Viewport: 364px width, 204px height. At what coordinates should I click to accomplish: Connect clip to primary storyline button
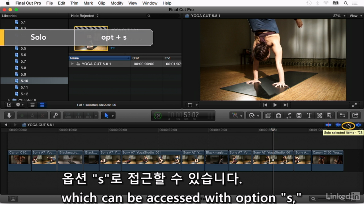click(69, 115)
